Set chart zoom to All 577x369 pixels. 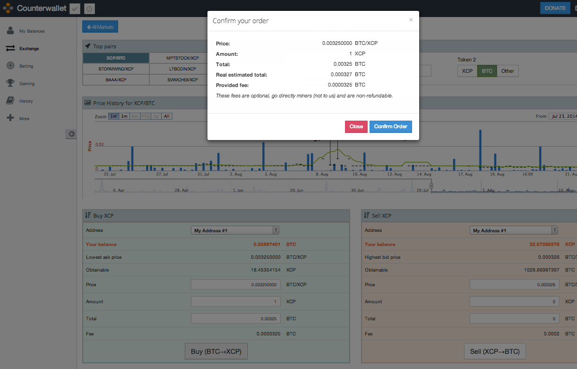167,116
